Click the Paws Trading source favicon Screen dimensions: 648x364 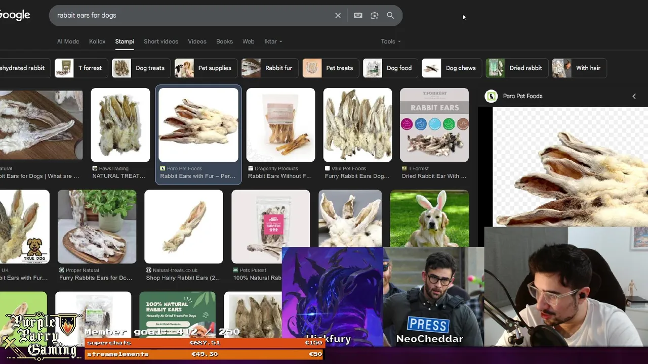click(95, 168)
